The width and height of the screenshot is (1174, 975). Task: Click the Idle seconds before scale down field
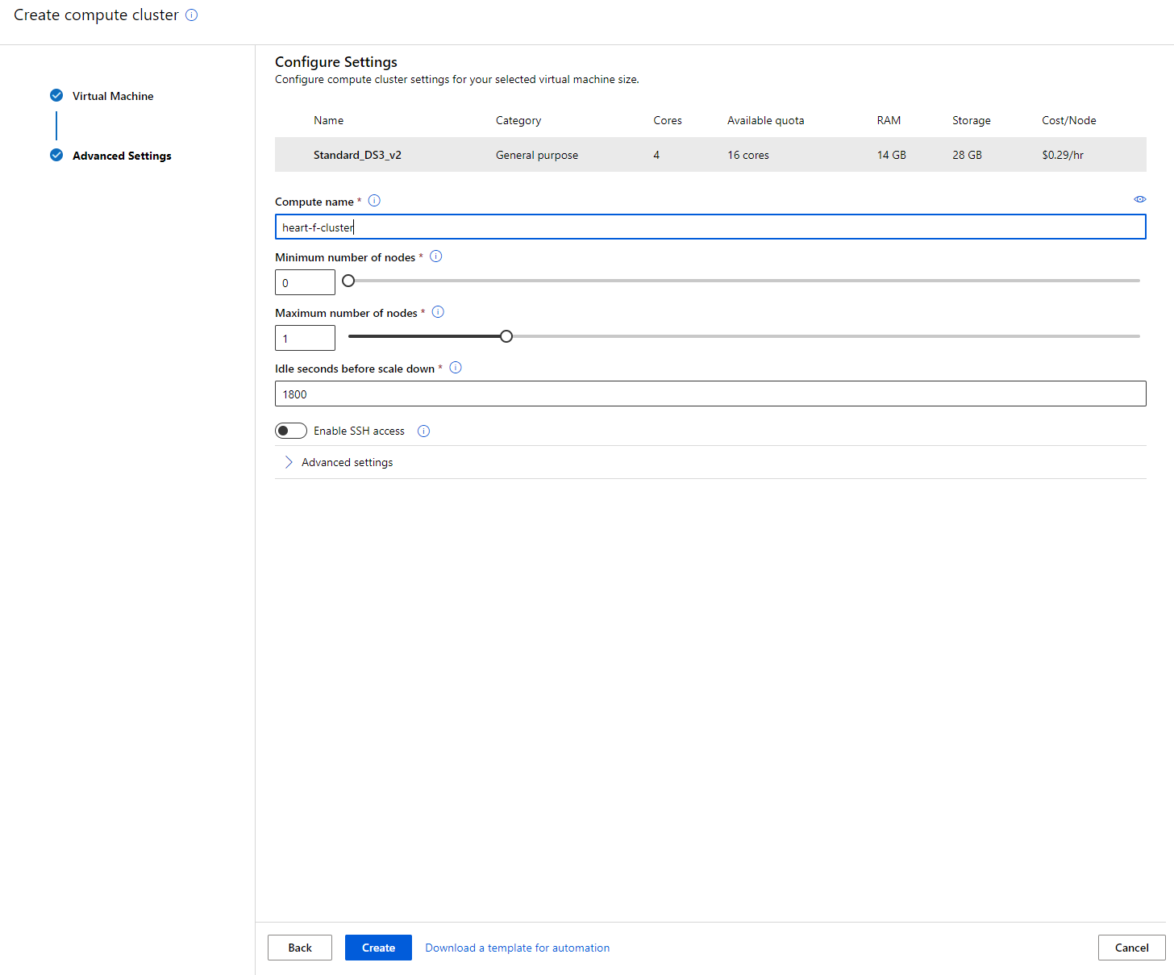coord(710,394)
